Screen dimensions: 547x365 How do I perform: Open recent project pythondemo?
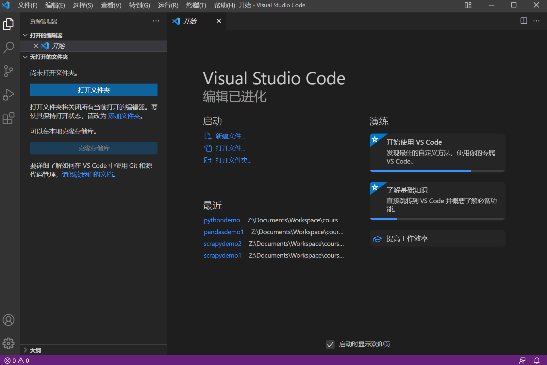point(222,220)
